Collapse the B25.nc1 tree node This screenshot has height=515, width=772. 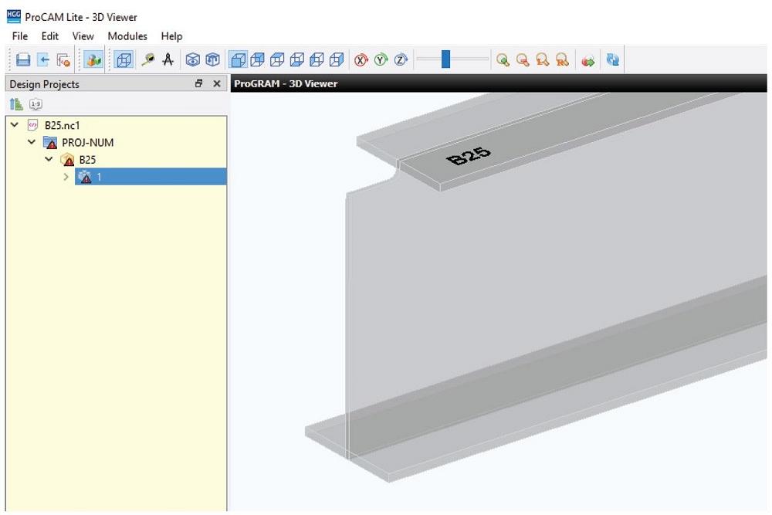[14, 124]
